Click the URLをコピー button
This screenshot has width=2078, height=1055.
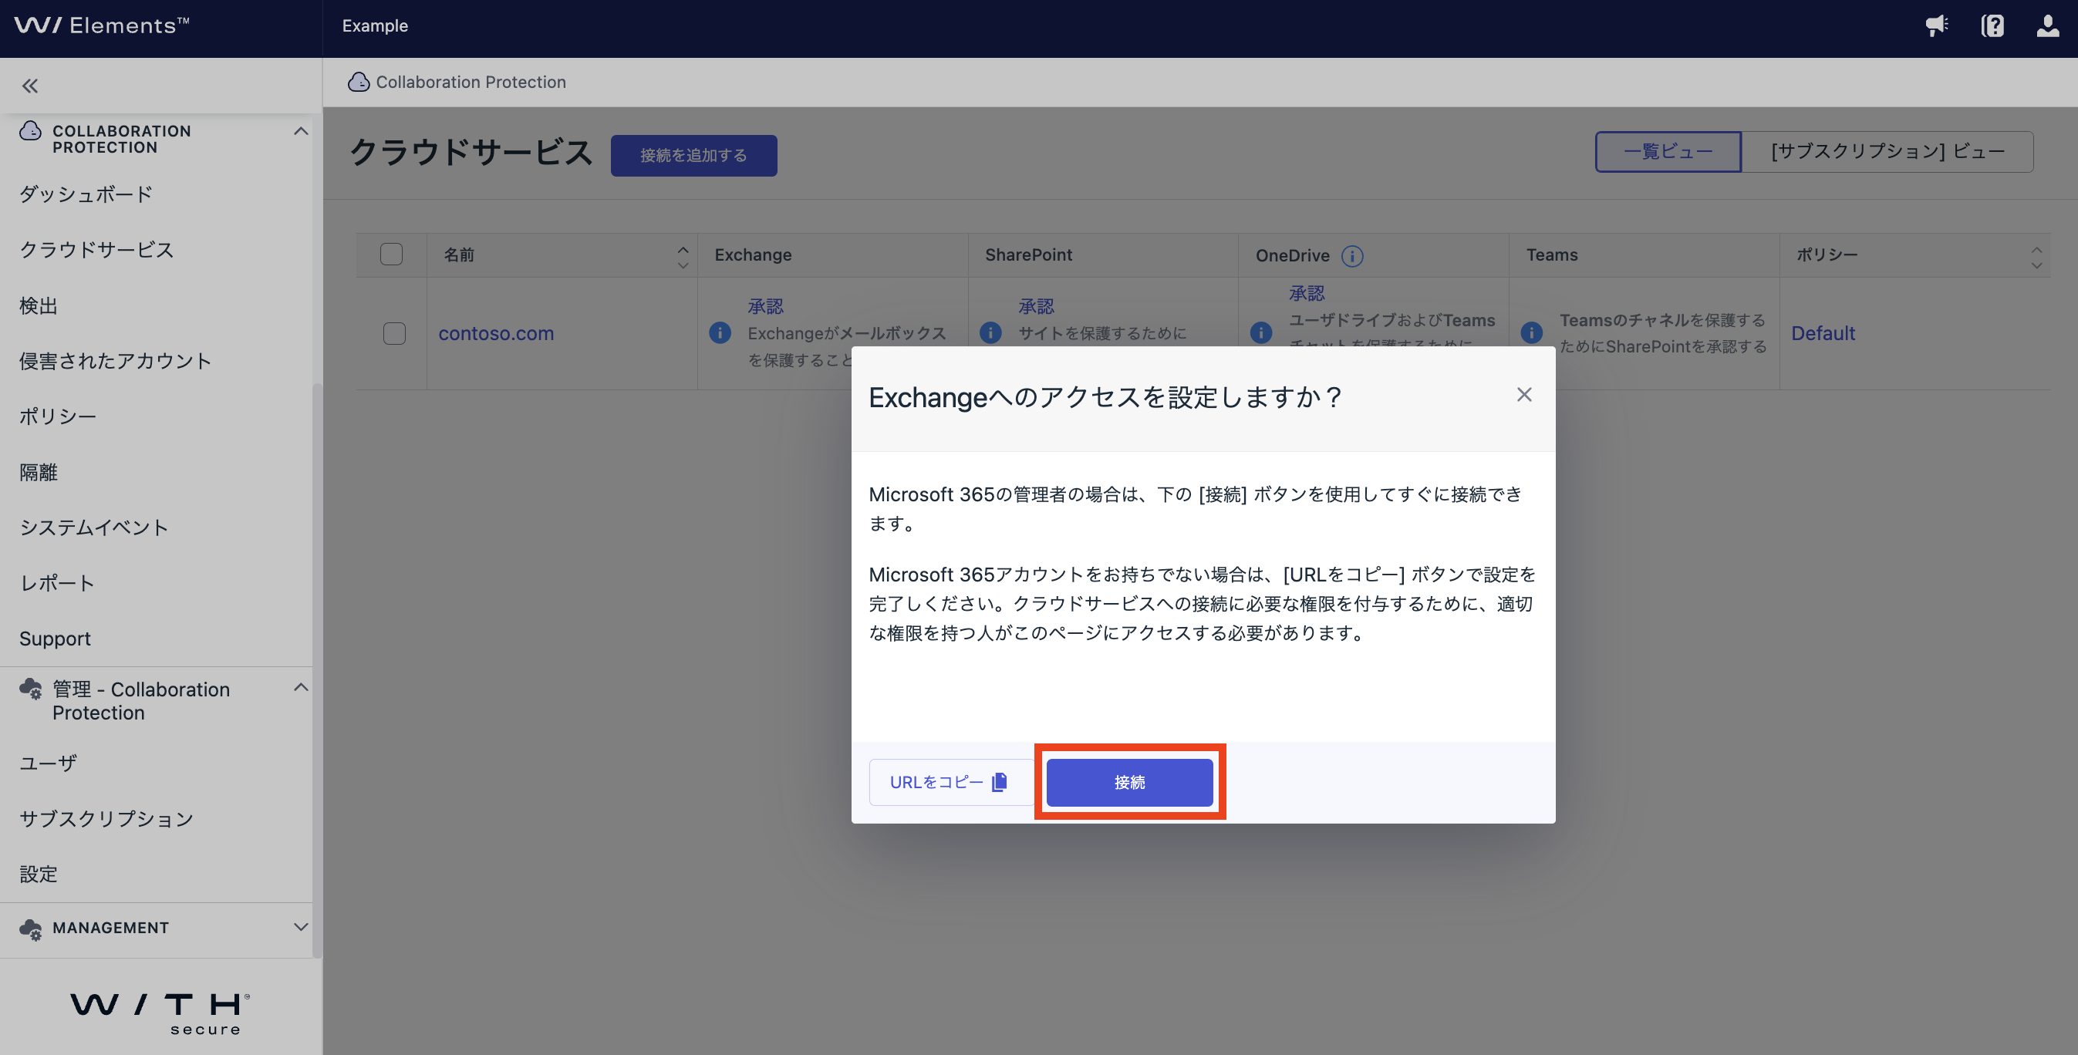950,782
